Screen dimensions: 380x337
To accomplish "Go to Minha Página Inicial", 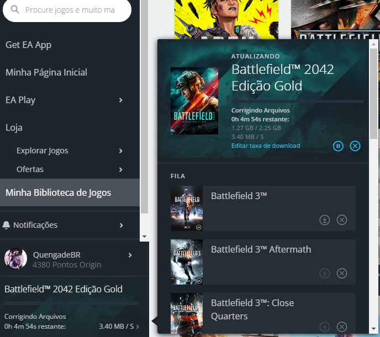I will [46, 72].
